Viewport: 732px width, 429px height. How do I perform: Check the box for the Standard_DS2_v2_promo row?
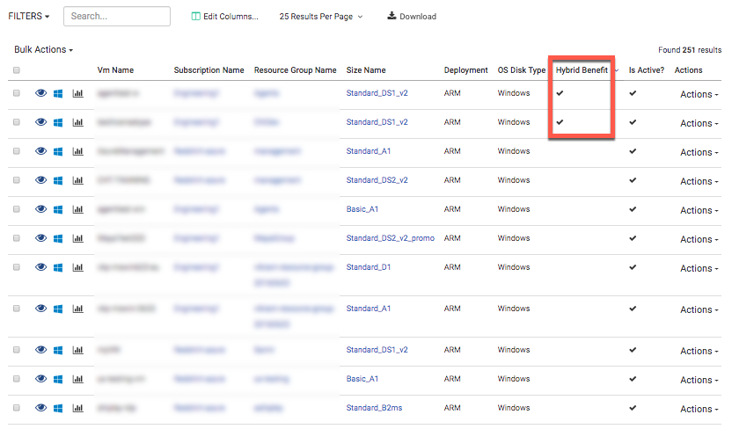click(x=17, y=238)
